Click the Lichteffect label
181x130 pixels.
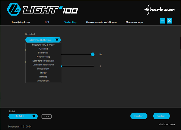(30, 34)
